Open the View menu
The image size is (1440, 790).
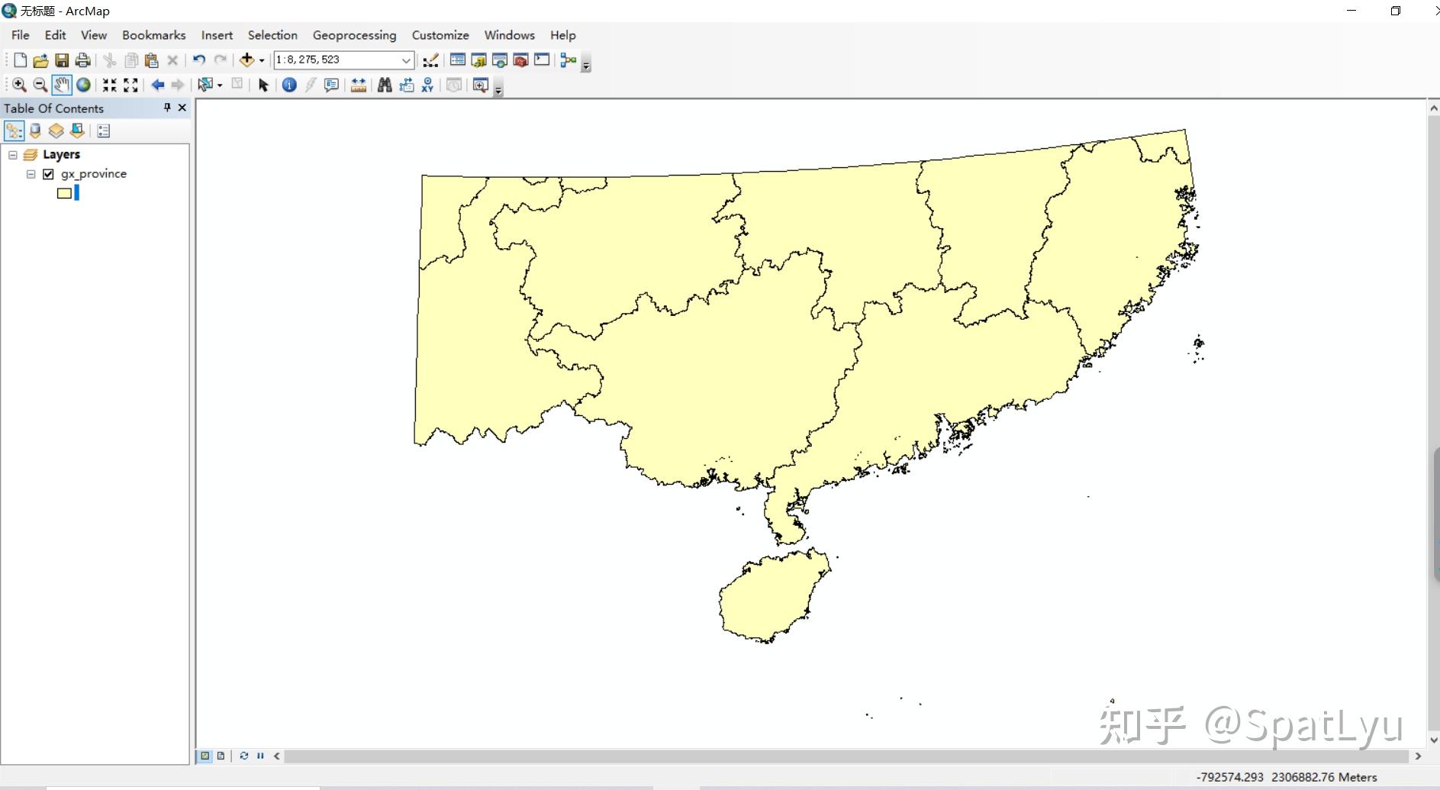[x=94, y=35]
